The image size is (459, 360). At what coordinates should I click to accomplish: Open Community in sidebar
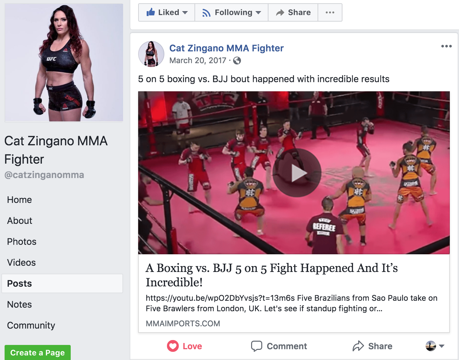31,325
